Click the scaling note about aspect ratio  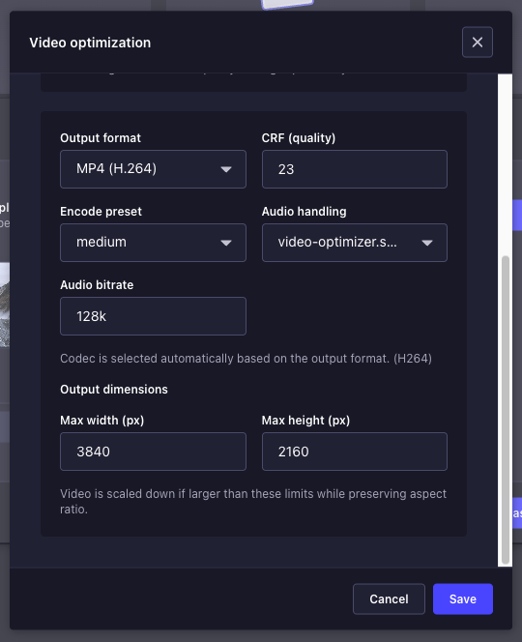click(x=253, y=502)
